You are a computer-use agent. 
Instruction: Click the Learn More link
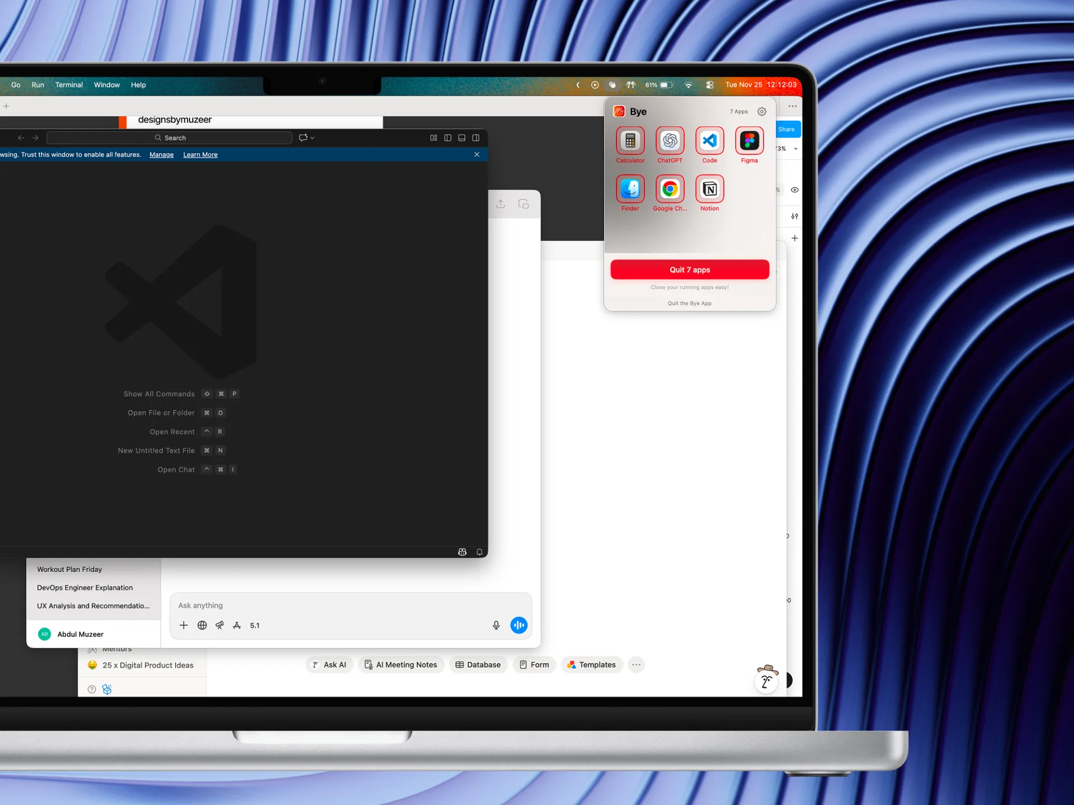pos(200,155)
